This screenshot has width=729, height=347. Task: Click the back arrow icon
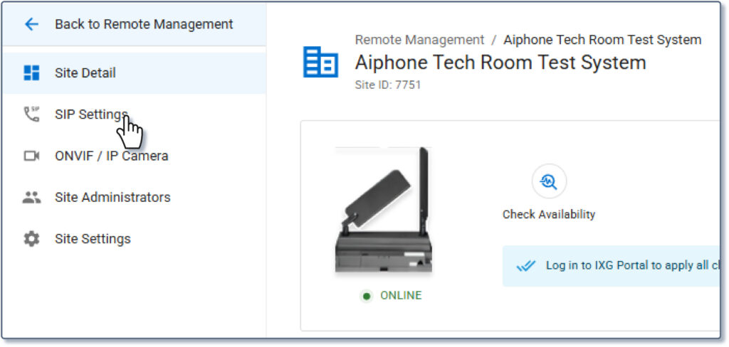(x=31, y=24)
